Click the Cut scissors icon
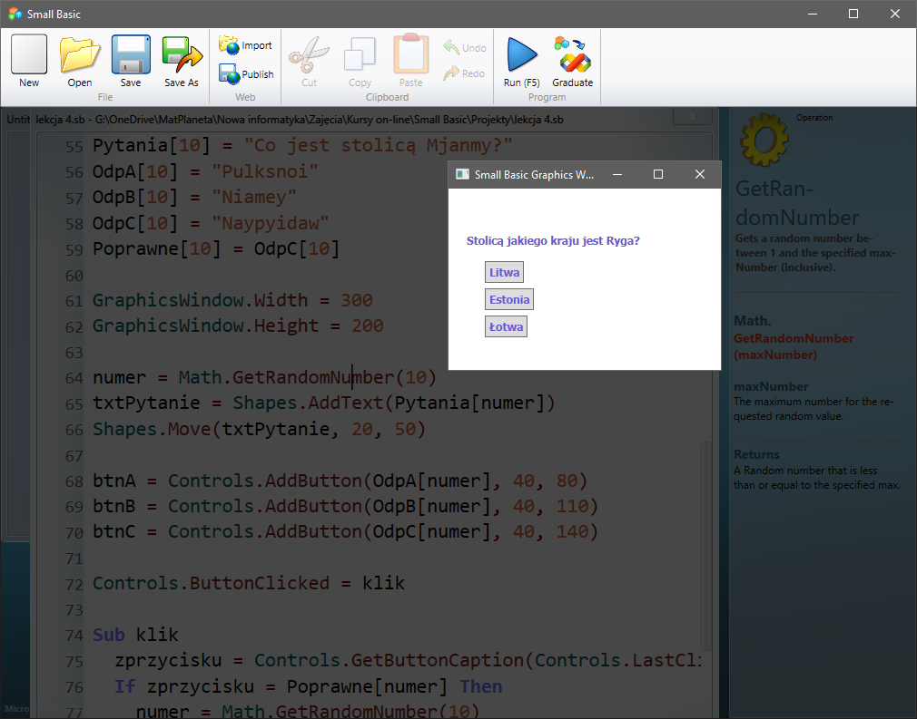This screenshot has width=917, height=719. 309,61
